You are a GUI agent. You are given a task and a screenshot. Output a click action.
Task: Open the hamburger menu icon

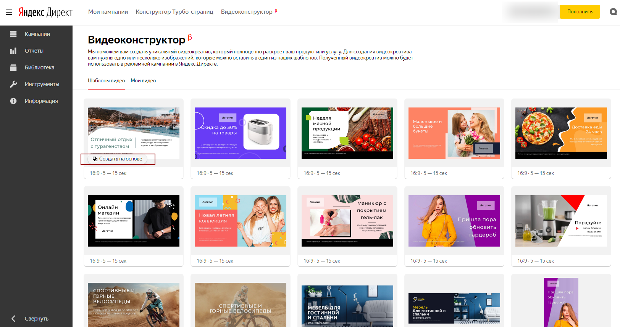pos(9,12)
